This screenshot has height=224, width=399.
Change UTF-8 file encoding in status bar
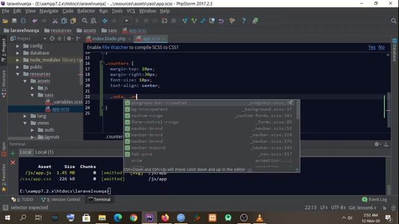pyautogui.click(x=338, y=207)
